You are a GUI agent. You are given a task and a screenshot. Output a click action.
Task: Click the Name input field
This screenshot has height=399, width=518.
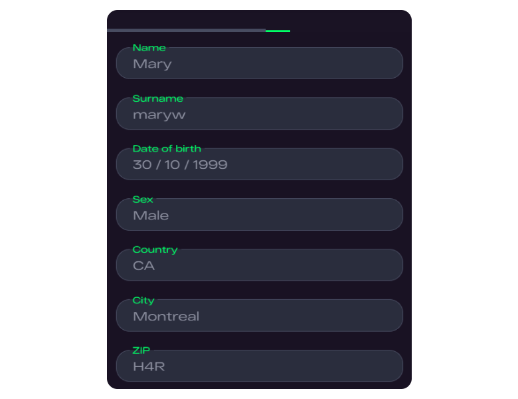[259, 64]
